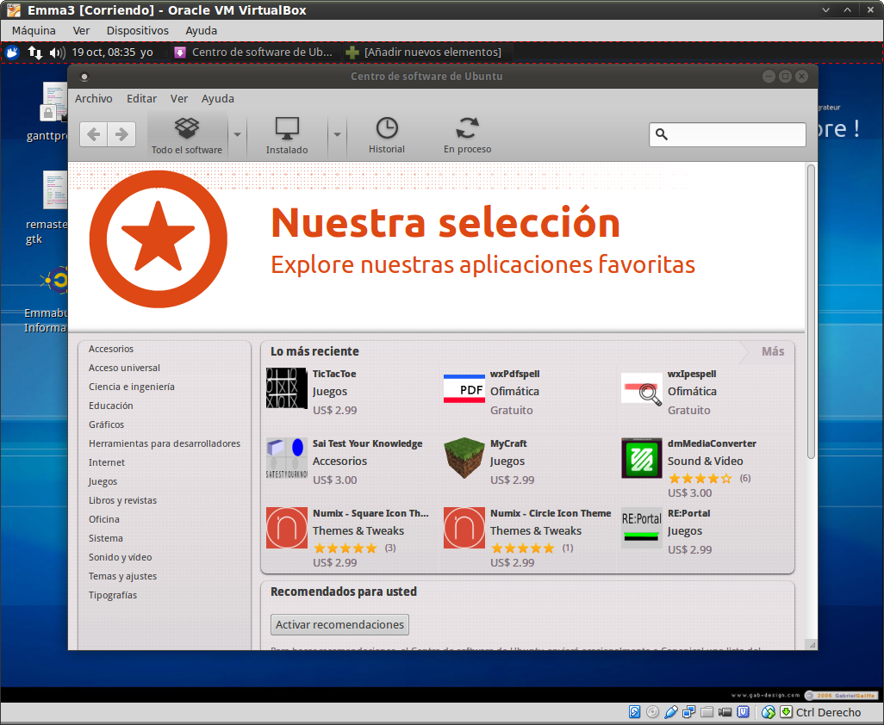The image size is (884, 725).
Task: Open the Archivo menu
Action: tap(93, 99)
